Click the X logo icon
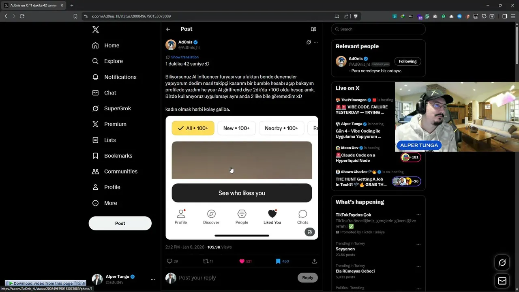519x292 pixels. [x=95, y=29]
